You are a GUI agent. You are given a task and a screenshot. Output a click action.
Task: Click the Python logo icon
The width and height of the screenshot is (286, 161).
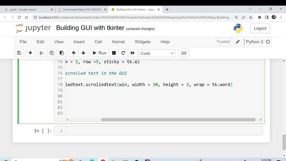tap(238, 28)
